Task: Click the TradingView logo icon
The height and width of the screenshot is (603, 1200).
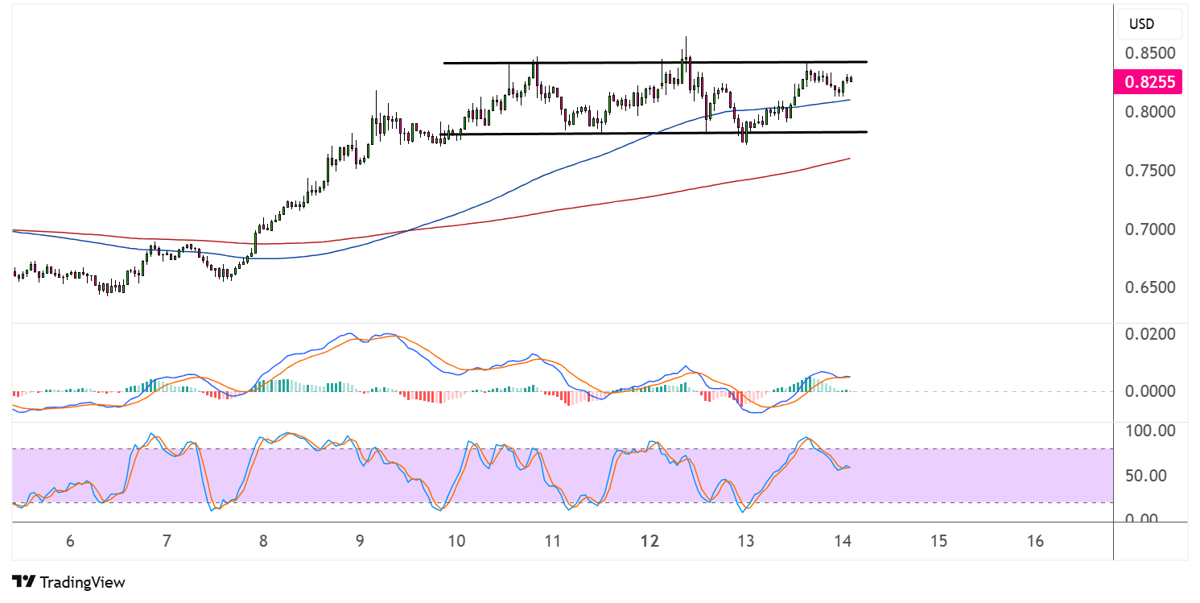Action: coord(24,581)
